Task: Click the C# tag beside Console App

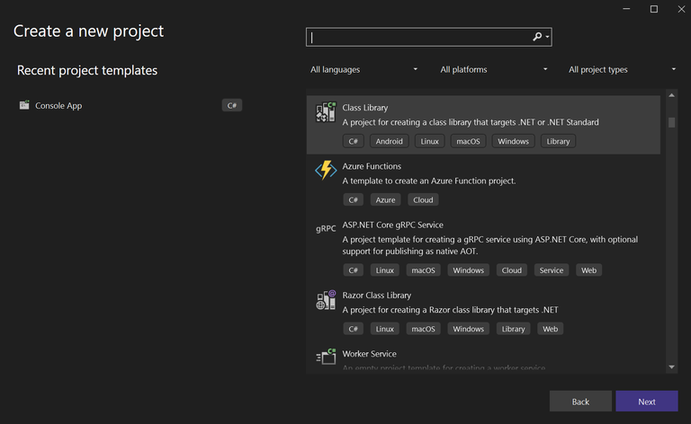Action: pyautogui.click(x=232, y=106)
